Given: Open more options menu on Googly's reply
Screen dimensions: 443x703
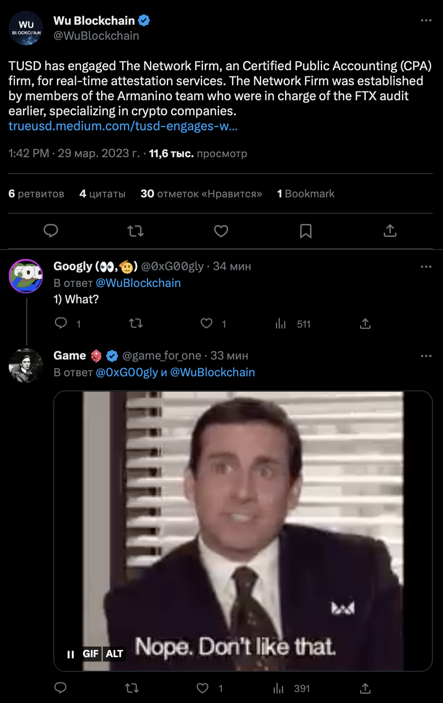Looking at the screenshot, I should [426, 267].
